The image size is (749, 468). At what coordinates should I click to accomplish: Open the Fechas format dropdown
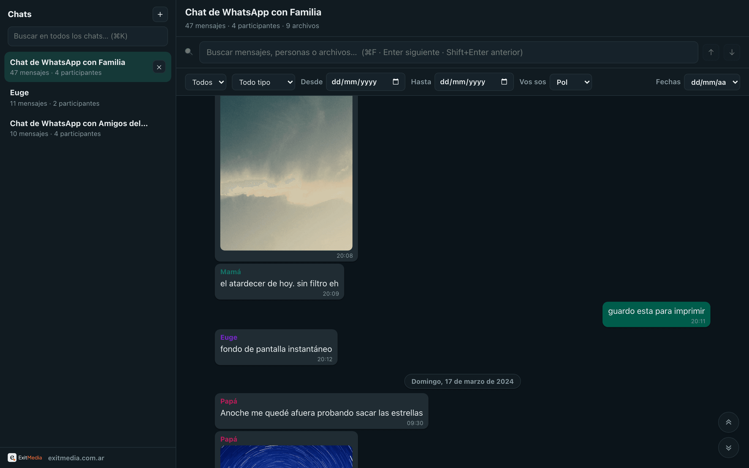click(x=712, y=82)
